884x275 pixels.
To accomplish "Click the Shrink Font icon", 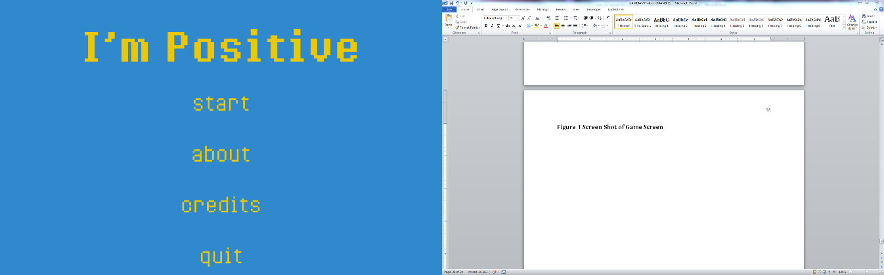I will [529, 18].
